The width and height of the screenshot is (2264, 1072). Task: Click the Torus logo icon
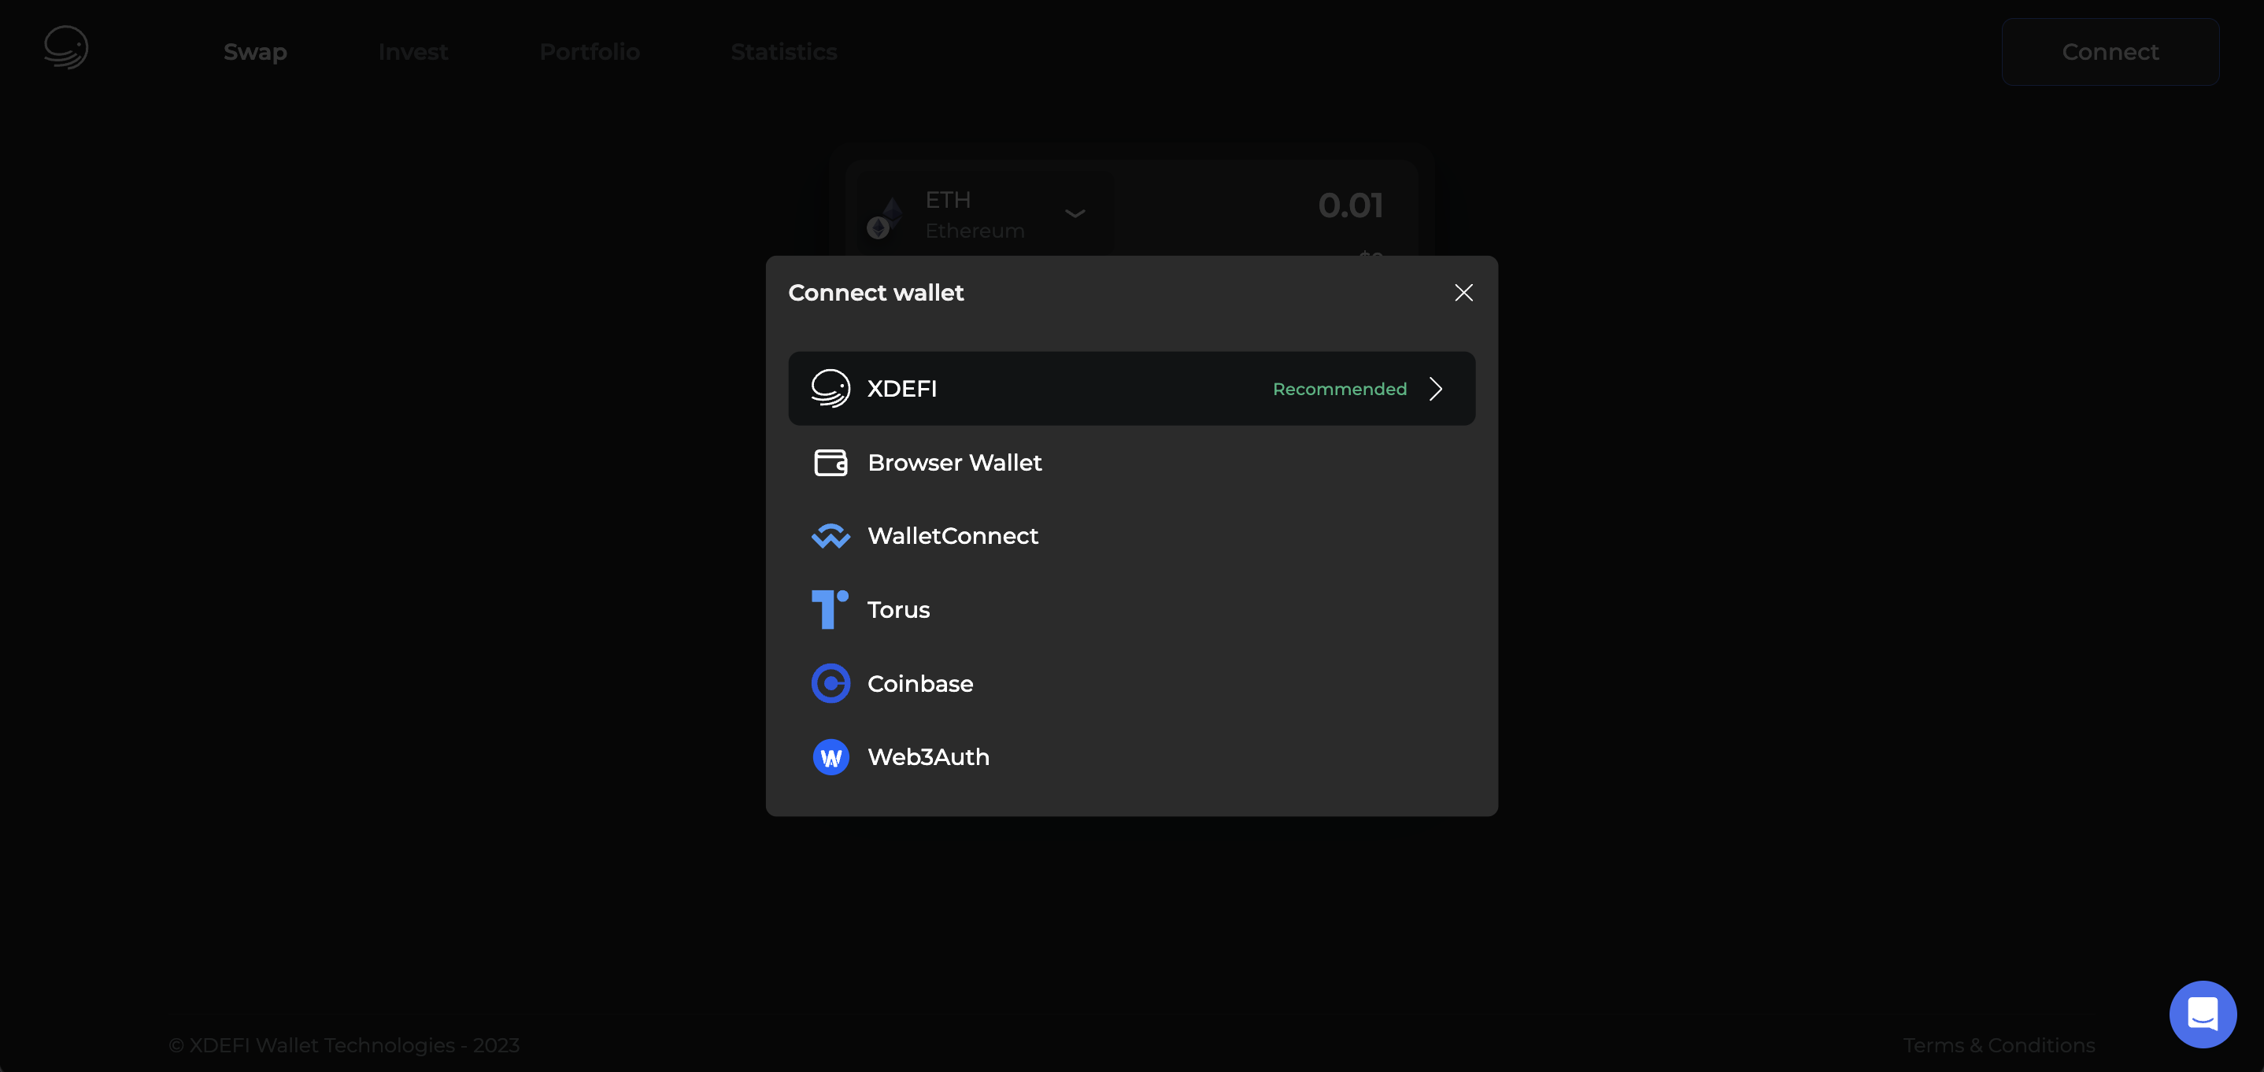pos(830,609)
